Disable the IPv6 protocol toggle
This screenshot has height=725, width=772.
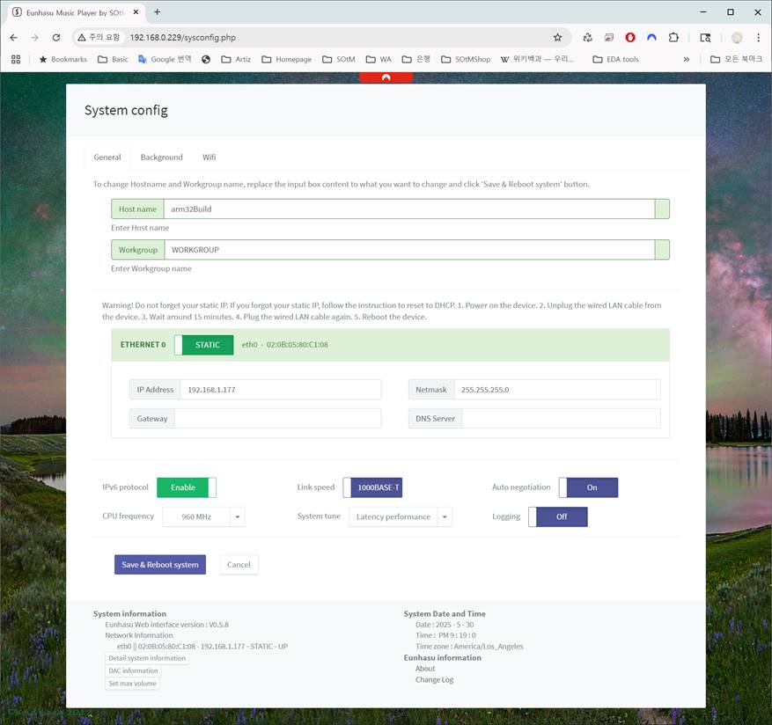click(186, 487)
